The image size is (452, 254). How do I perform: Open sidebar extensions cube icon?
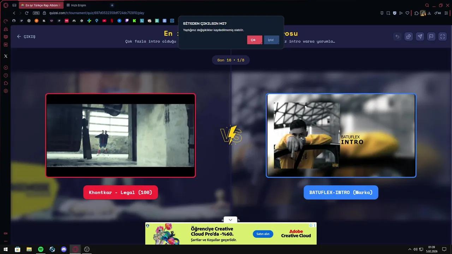(x=6, y=83)
